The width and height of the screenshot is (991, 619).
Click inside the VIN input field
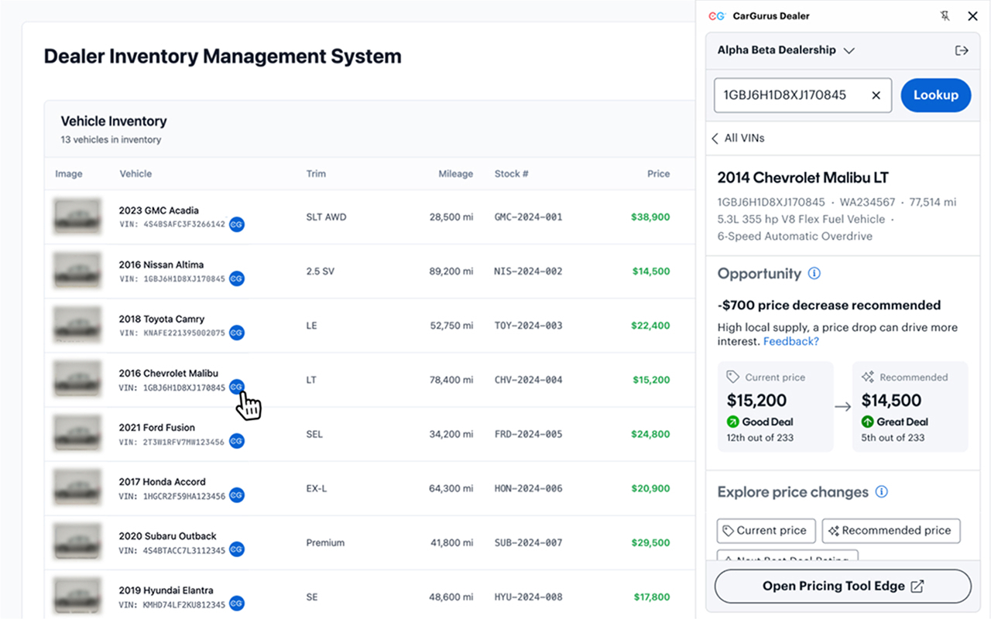(790, 95)
